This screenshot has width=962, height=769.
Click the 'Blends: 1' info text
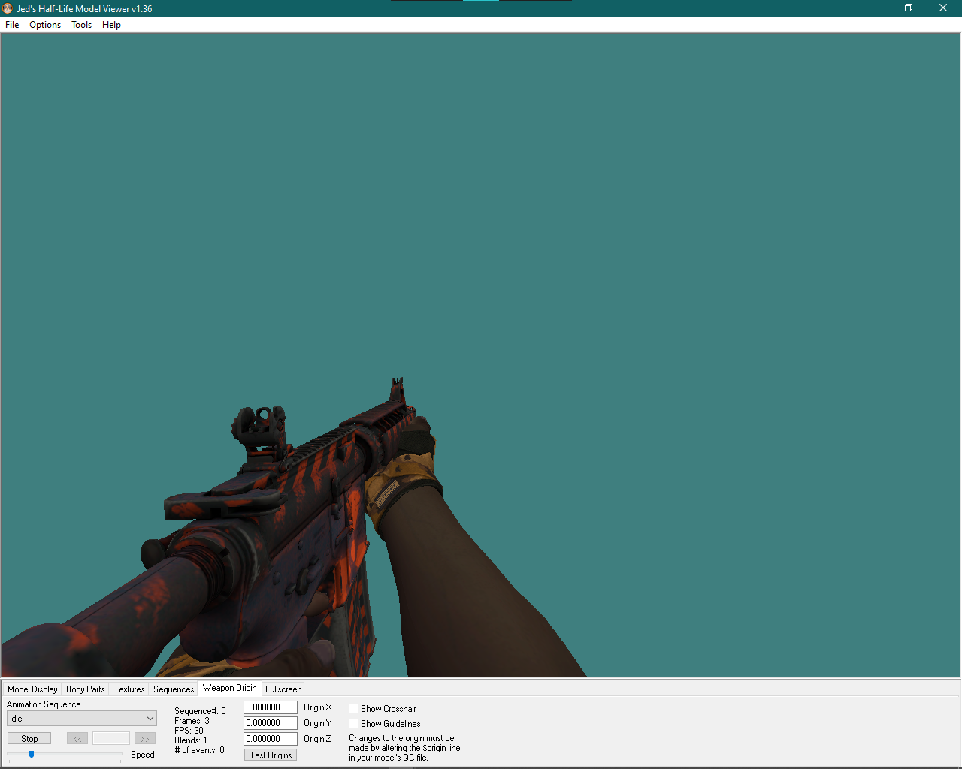[191, 740]
